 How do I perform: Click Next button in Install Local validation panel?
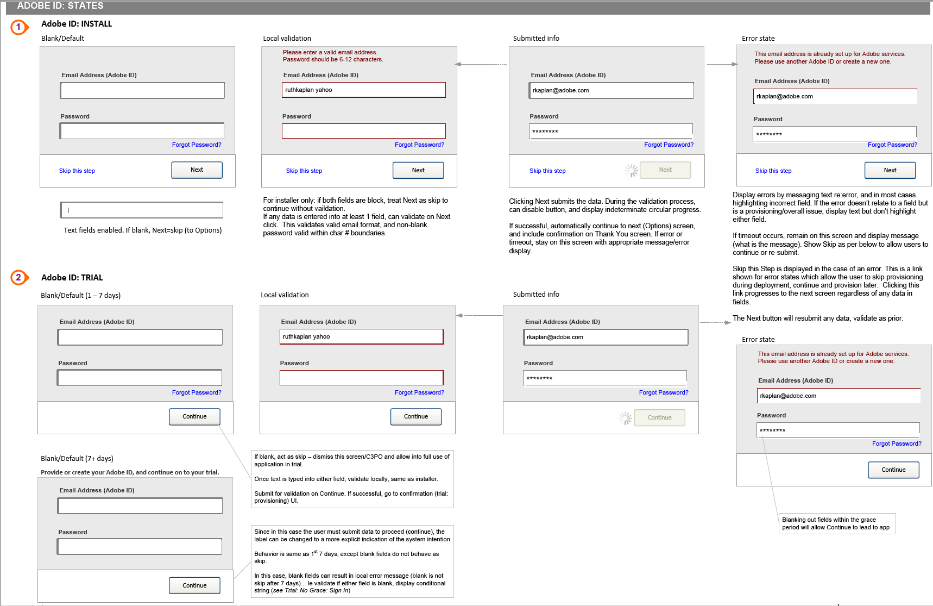418,170
